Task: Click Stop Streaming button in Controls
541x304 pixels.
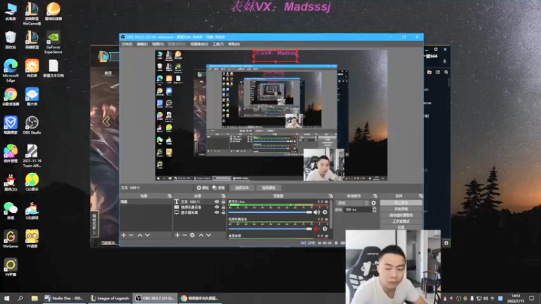Action: point(401,203)
